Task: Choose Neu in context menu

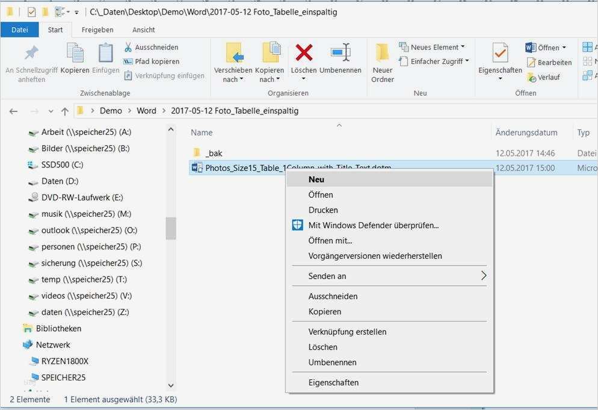Action: coord(389,179)
